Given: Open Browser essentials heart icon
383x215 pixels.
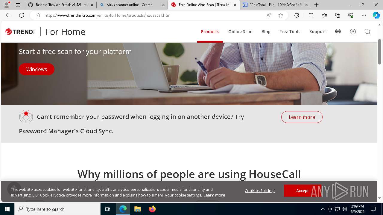Looking at the screenshot, I should click(351, 15).
